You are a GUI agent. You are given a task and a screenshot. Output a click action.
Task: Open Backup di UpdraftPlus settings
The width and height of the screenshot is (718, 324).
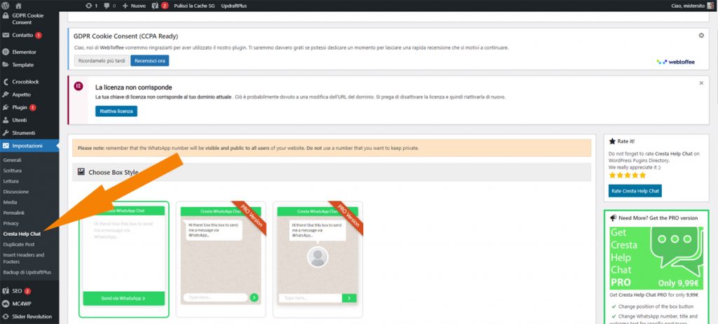coord(27,272)
